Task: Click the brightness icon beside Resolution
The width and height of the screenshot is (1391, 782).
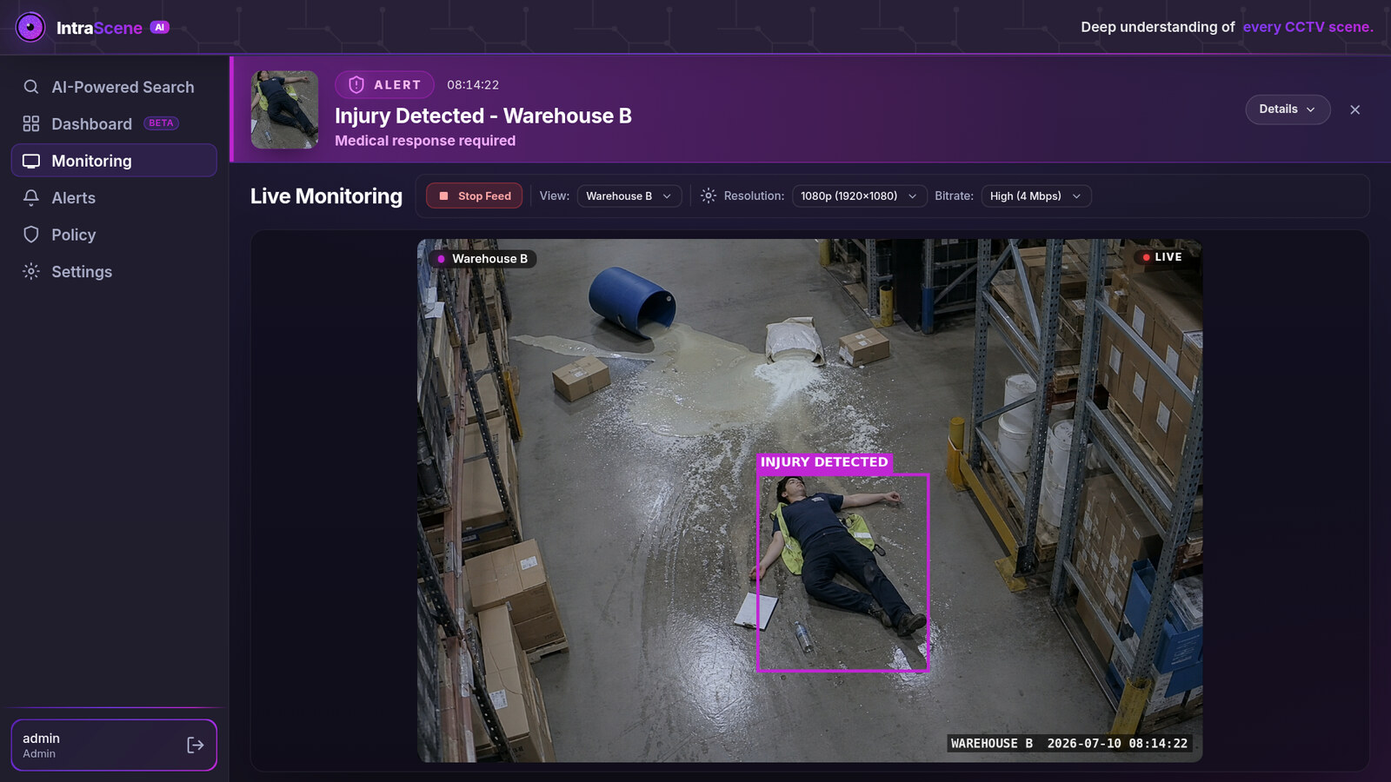Action: 709,195
